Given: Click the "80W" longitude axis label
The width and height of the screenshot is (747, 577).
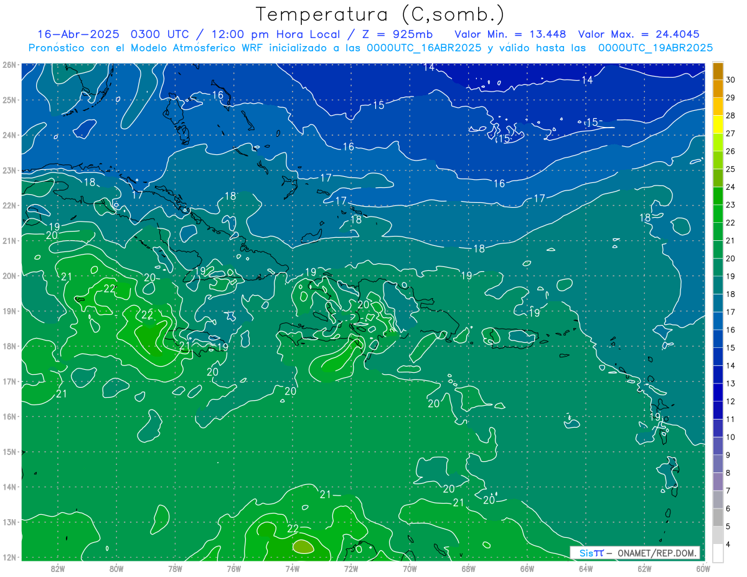Looking at the screenshot, I should pyautogui.click(x=116, y=568).
